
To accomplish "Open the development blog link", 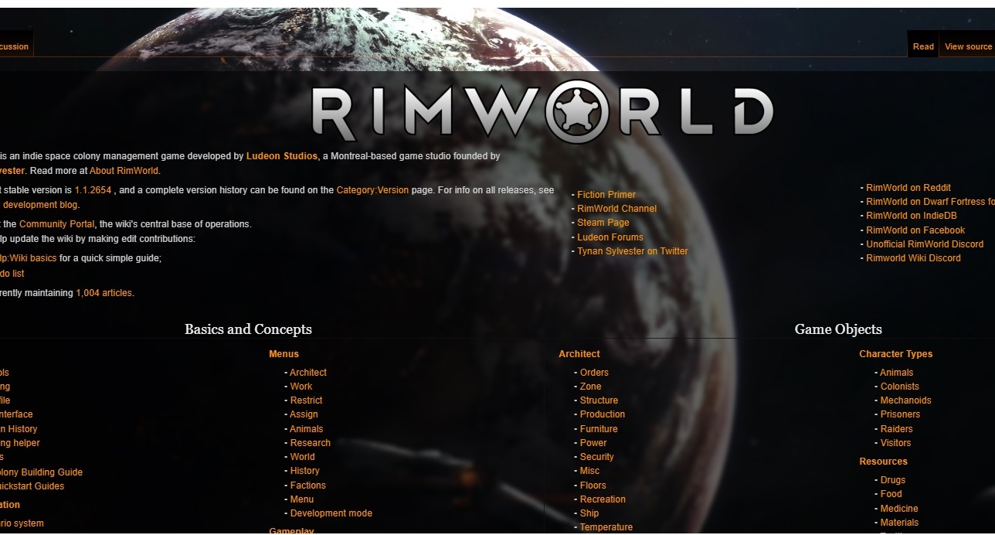I will point(40,205).
